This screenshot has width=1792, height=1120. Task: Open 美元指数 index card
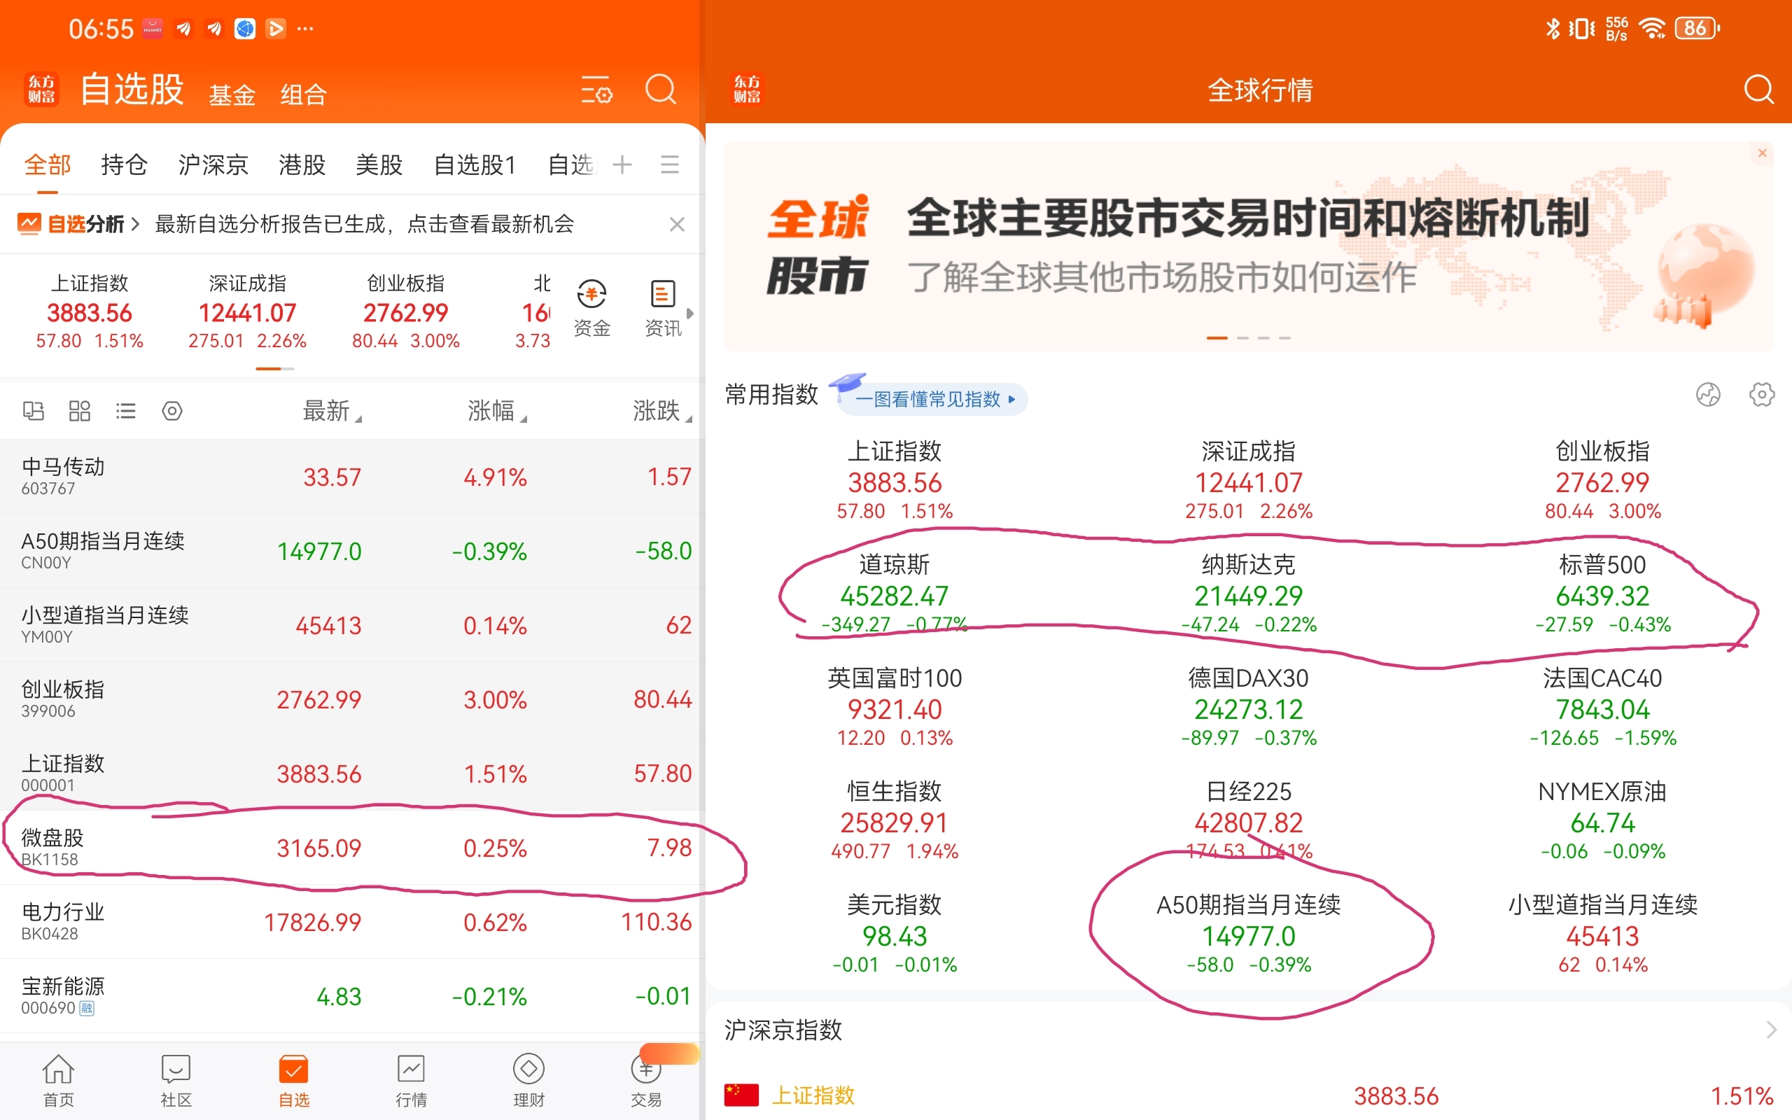point(895,934)
